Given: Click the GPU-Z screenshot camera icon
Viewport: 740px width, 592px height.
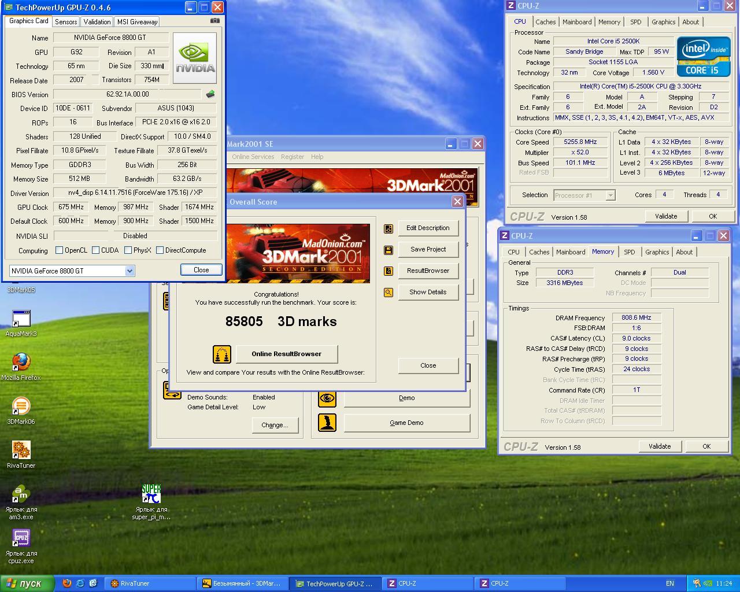Looking at the screenshot, I should pos(215,21).
